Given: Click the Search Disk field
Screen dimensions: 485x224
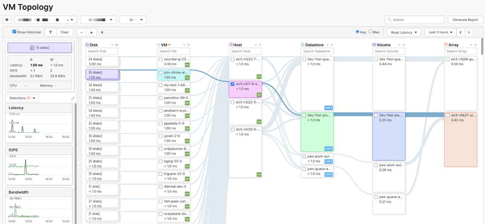Looking at the screenshot, I should pos(102,51).
